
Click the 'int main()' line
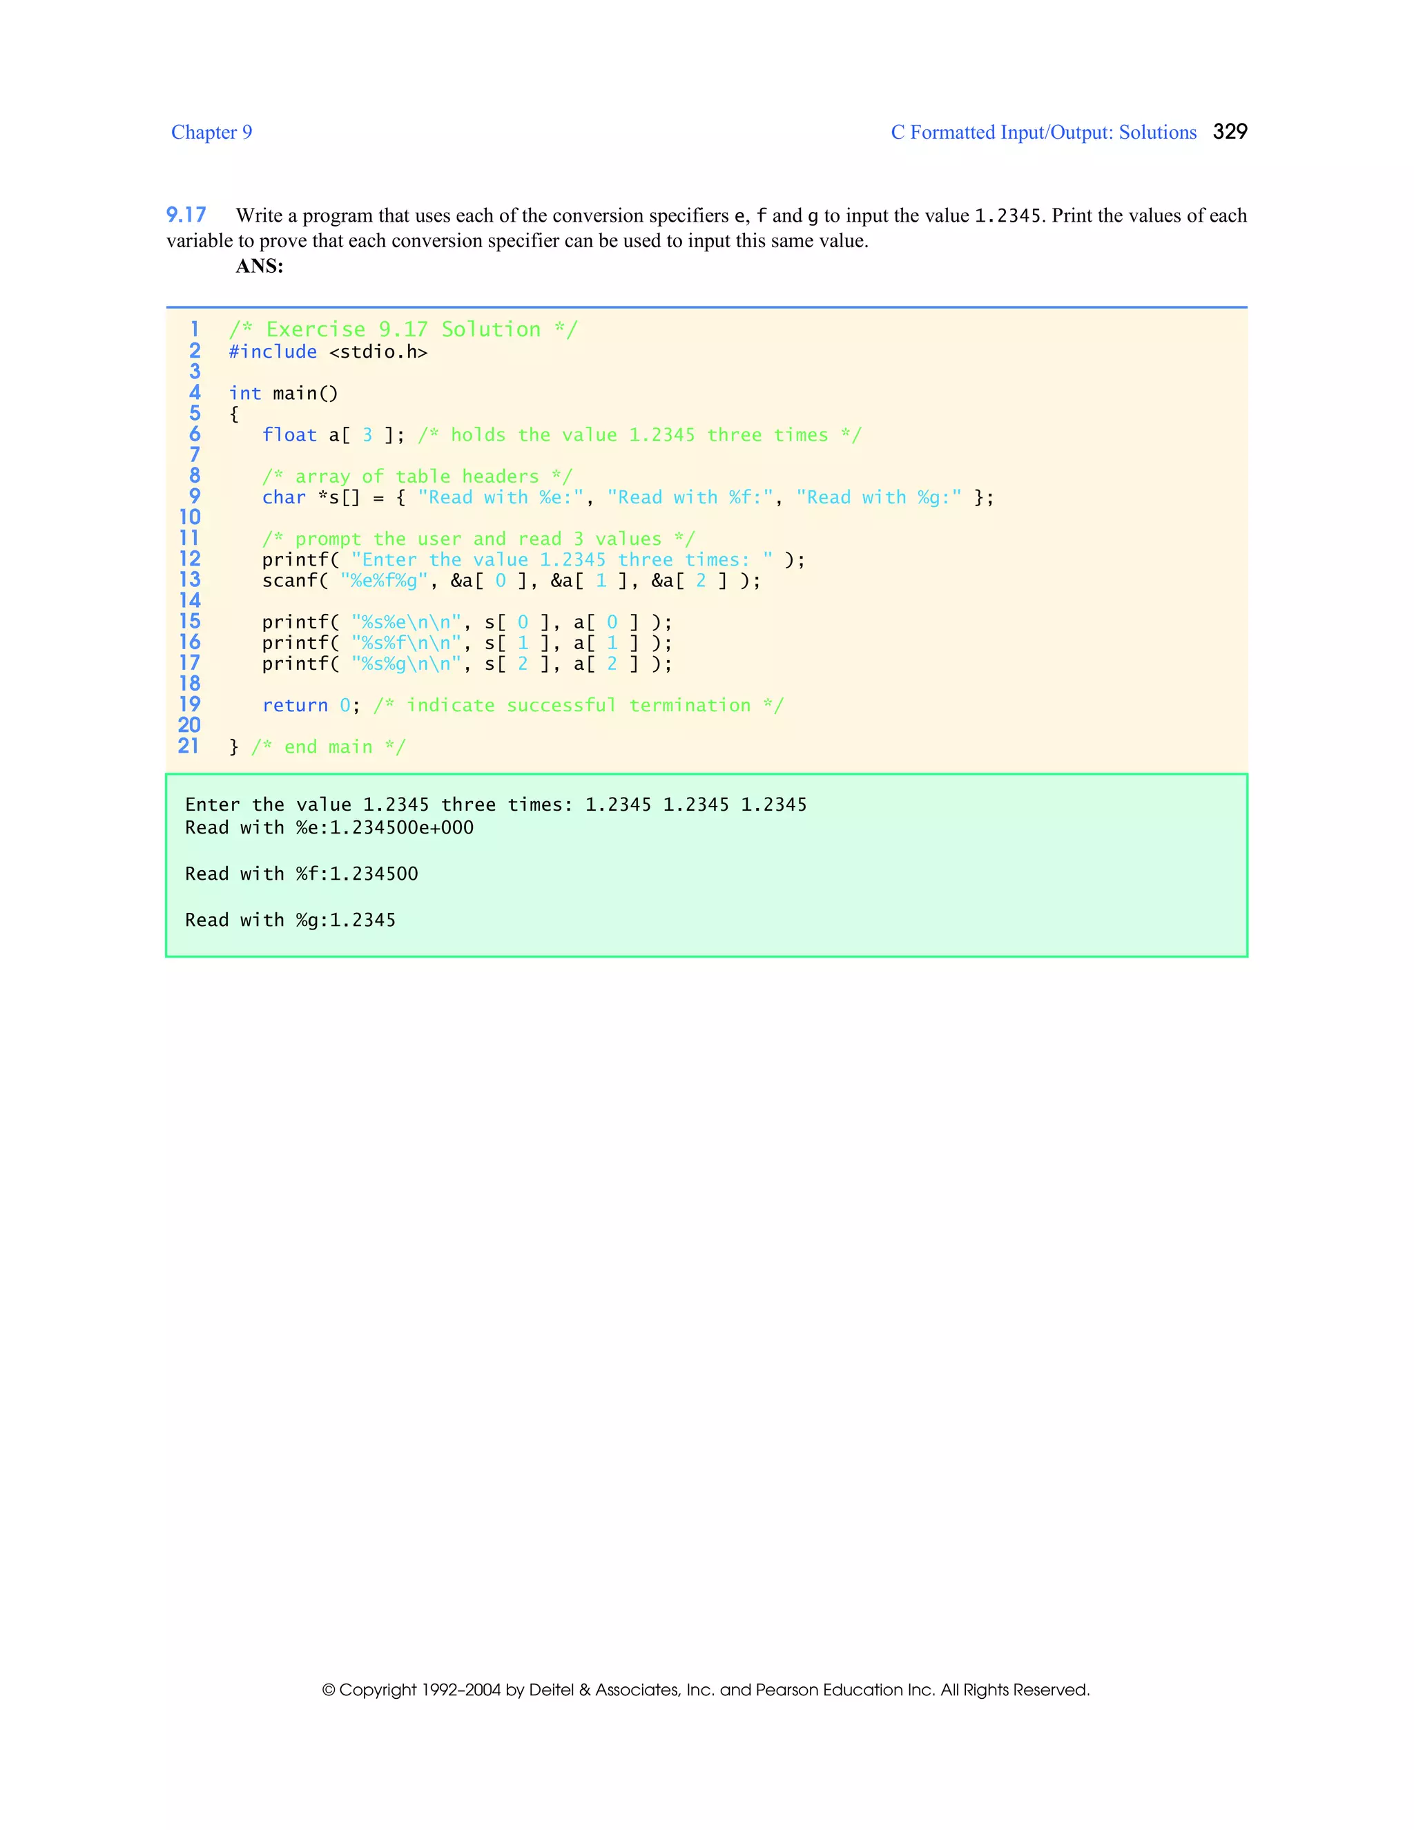pos(283,394)
